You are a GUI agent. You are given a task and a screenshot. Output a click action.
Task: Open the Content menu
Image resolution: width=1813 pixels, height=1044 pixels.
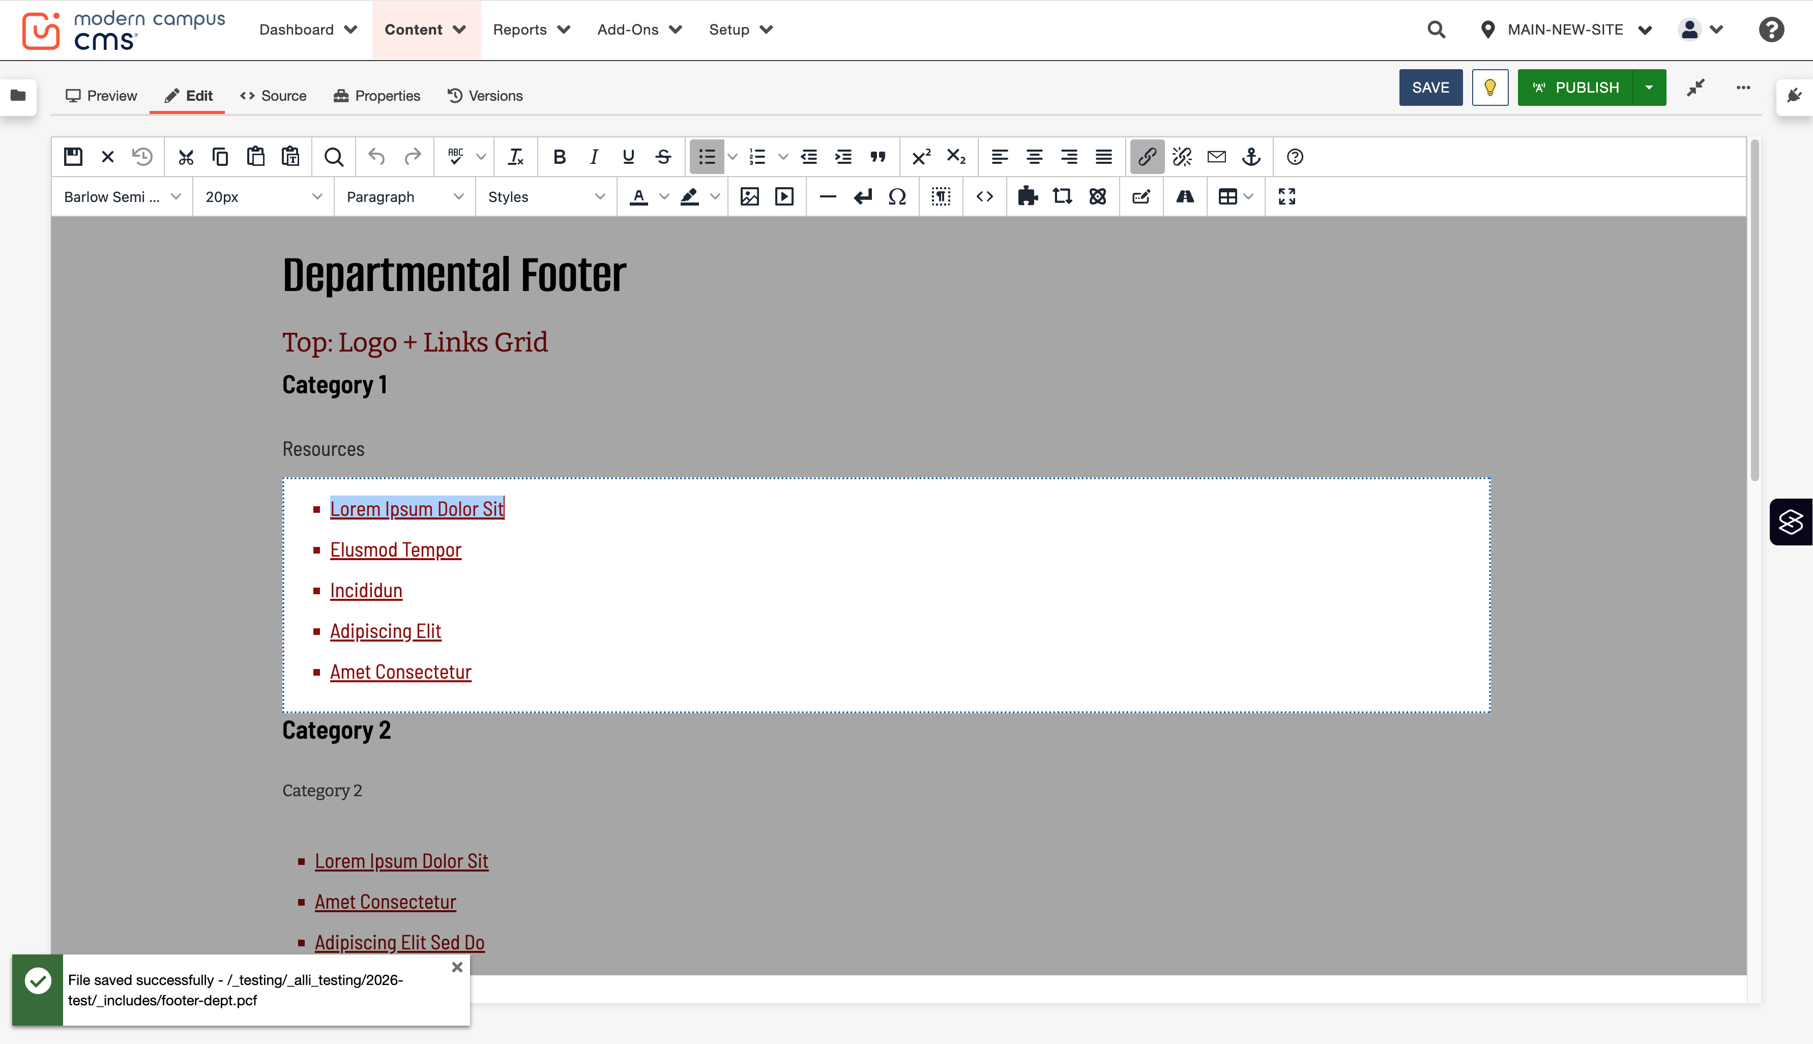point(426,30)
